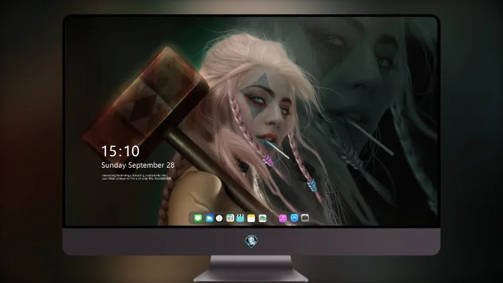Open the Maps app icon in dock
503x283 pixels.
coord(229,218)
